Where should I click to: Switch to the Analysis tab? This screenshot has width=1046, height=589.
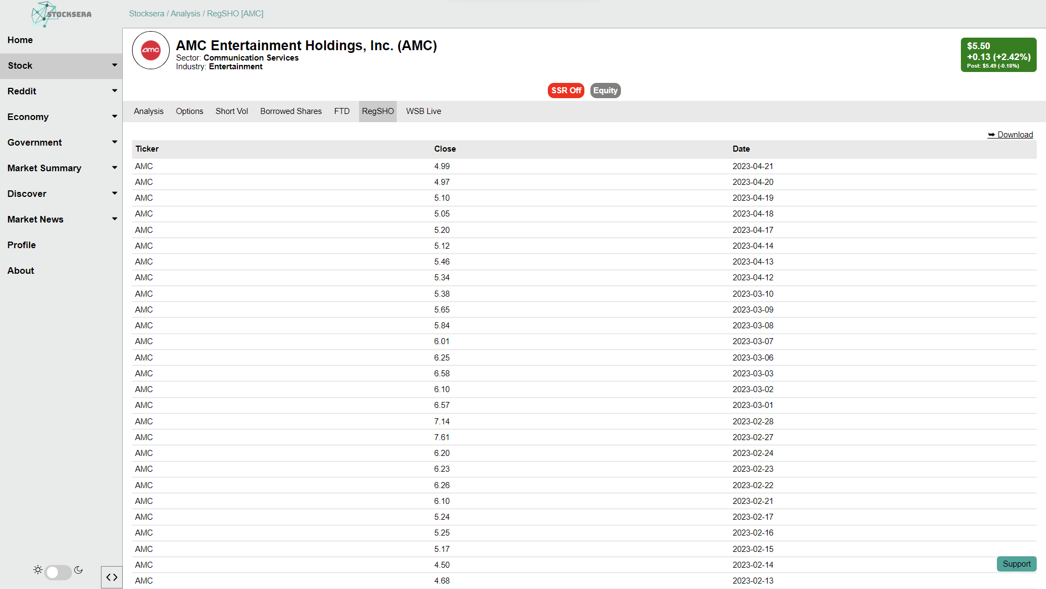(x=148, y=111)
